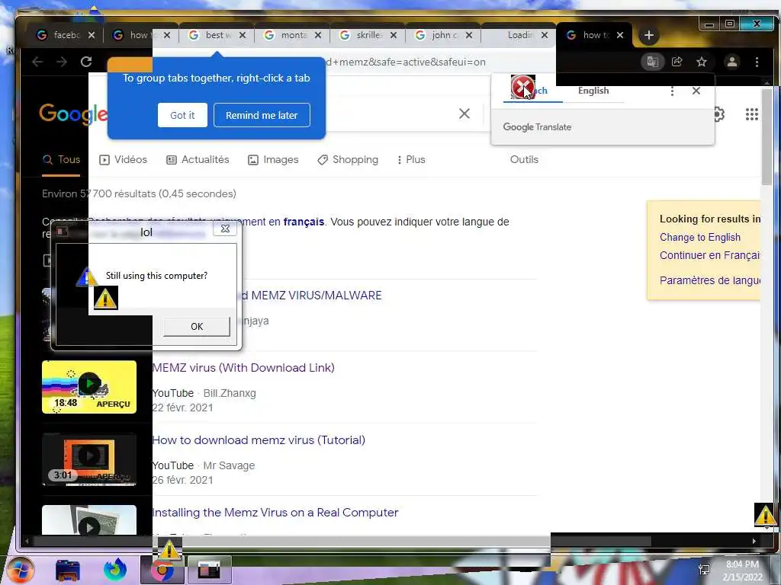
Task: Click OK in the lol dialog
Action: click(197, 326)
